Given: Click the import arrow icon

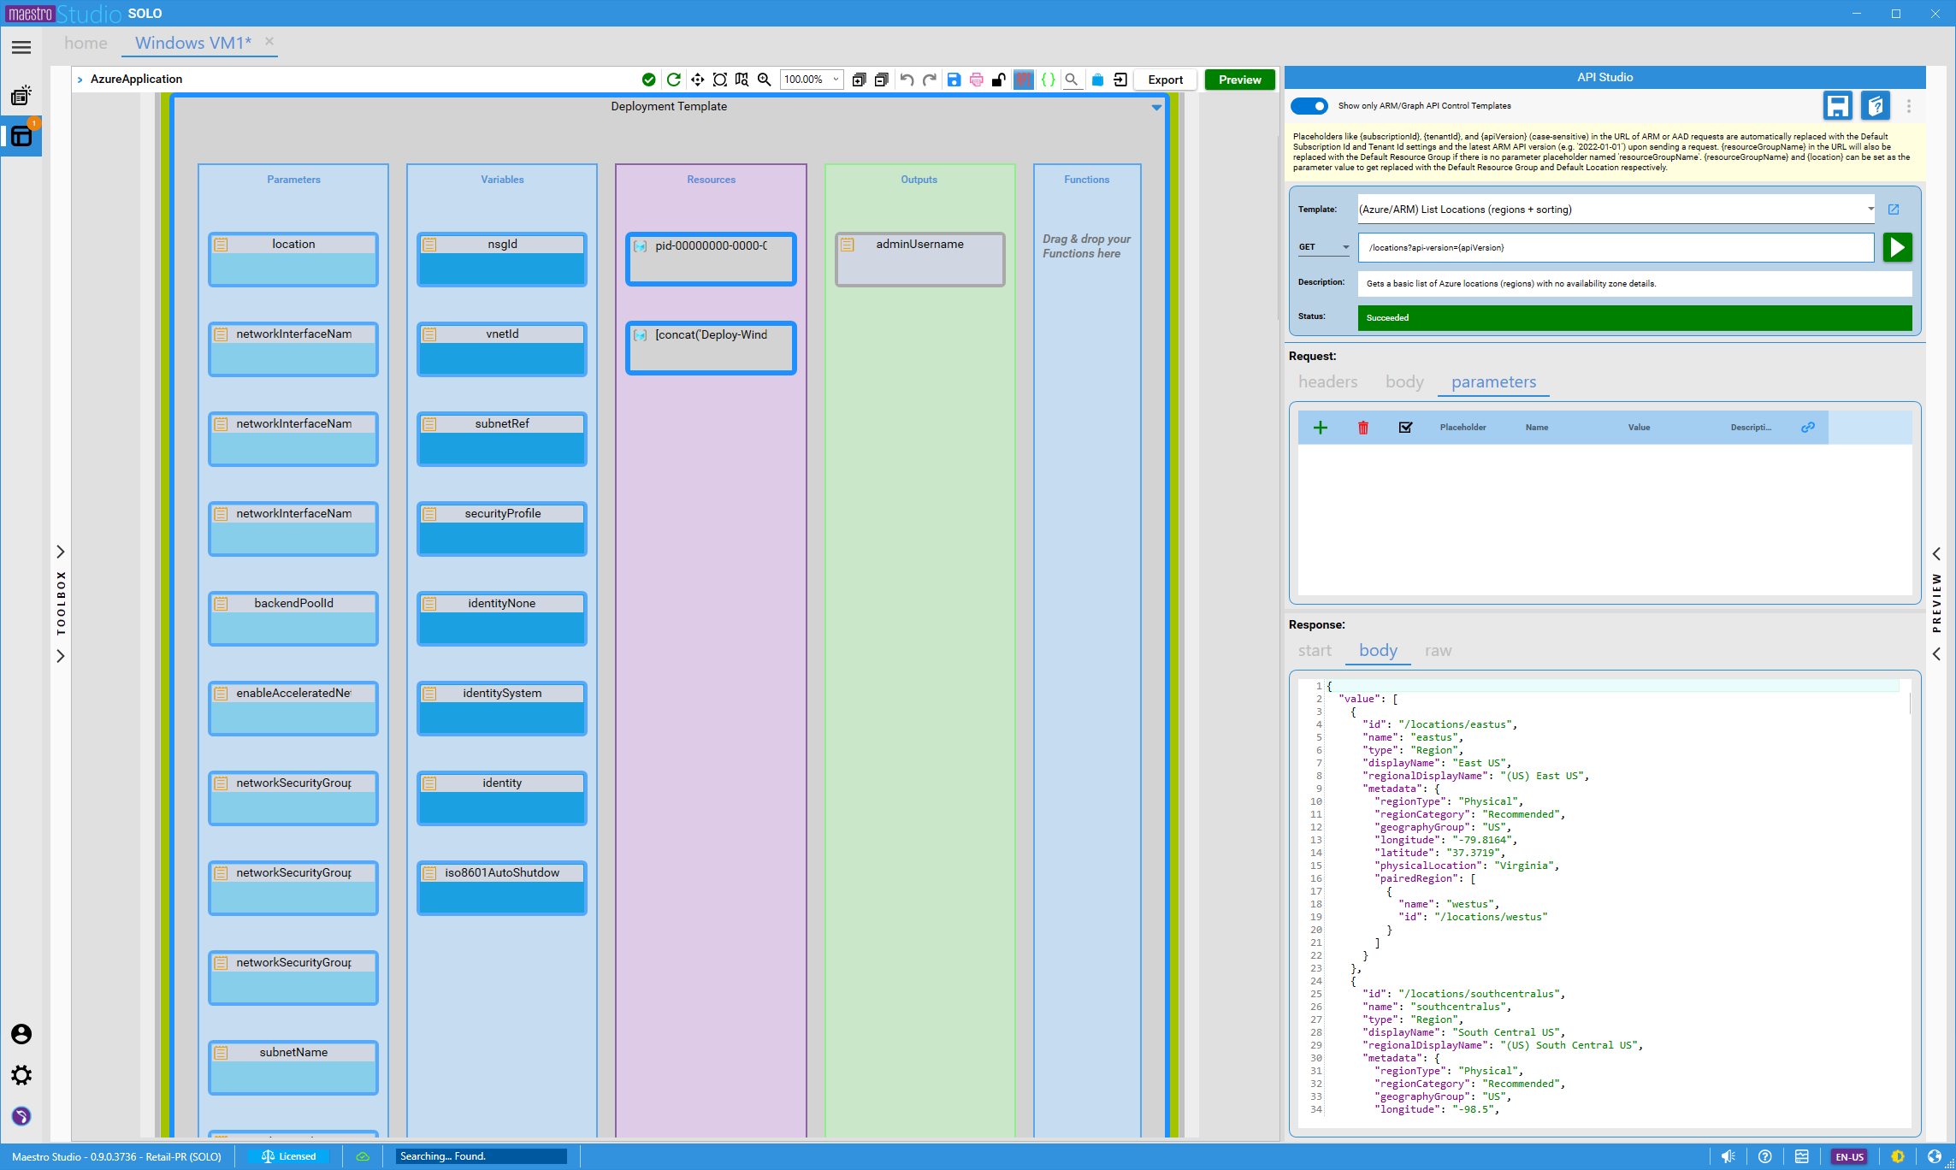Looking at the screenshot, I should 1120,80.
